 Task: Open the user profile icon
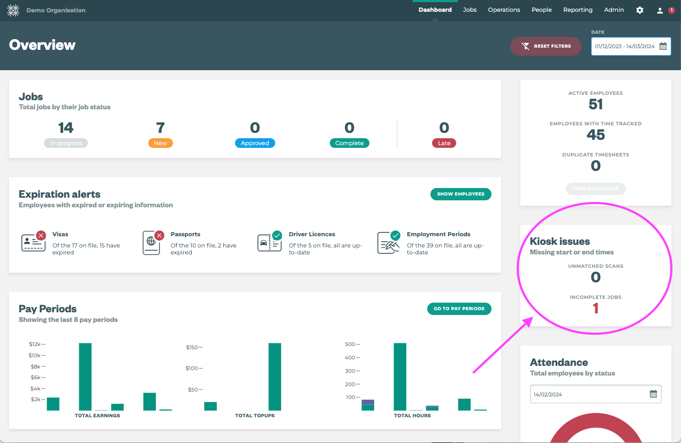pyautogui.click(x=660, y=10)
